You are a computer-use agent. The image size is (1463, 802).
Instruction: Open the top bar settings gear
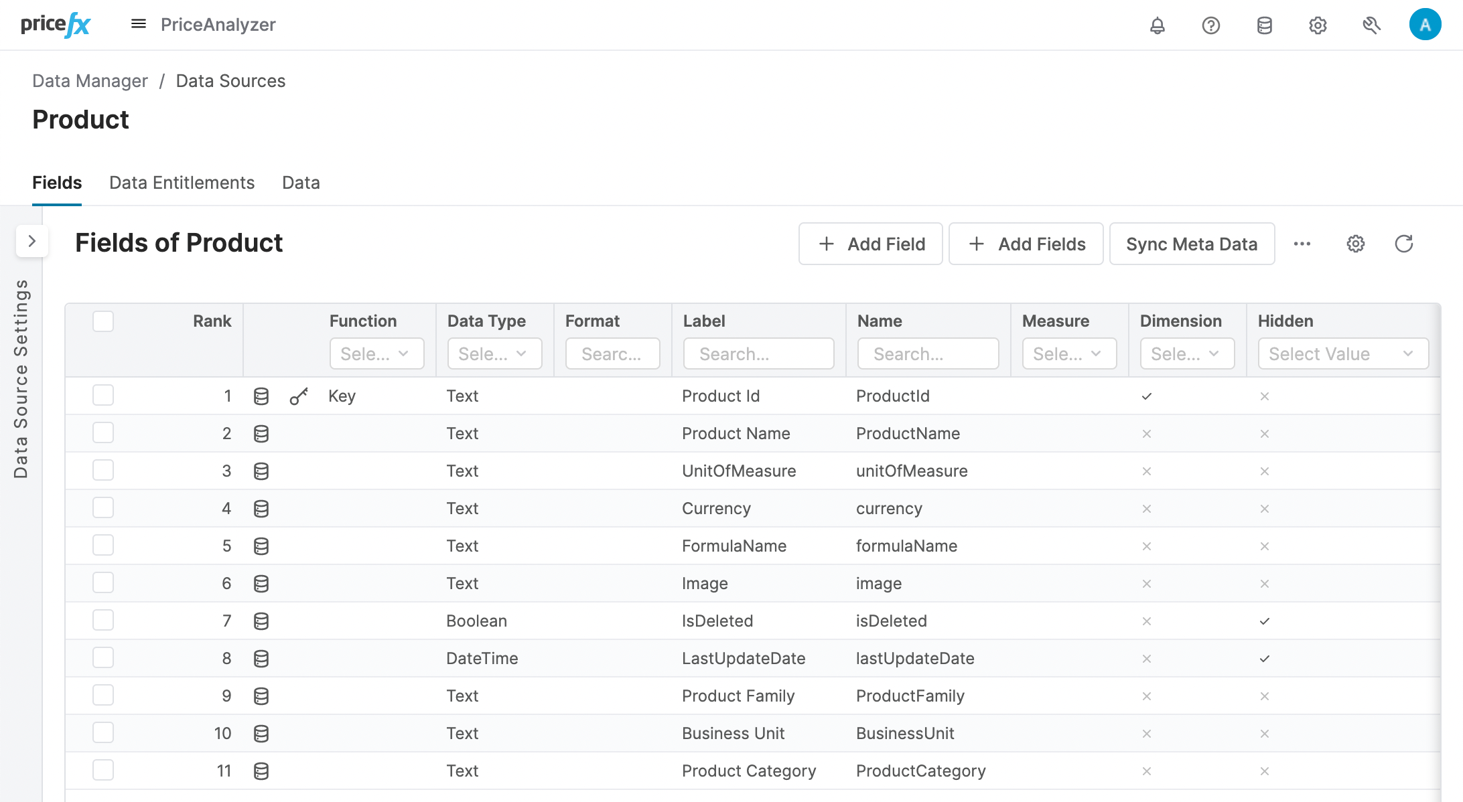point(1318,25)
